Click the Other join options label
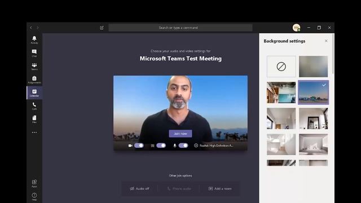This screenshot has width=361, height=203. click(x=180, y=175)
